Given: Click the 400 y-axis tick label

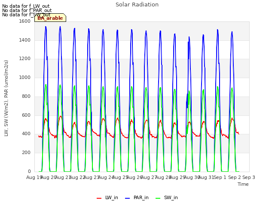Looking at the screenshot, I should click(26, 133).
